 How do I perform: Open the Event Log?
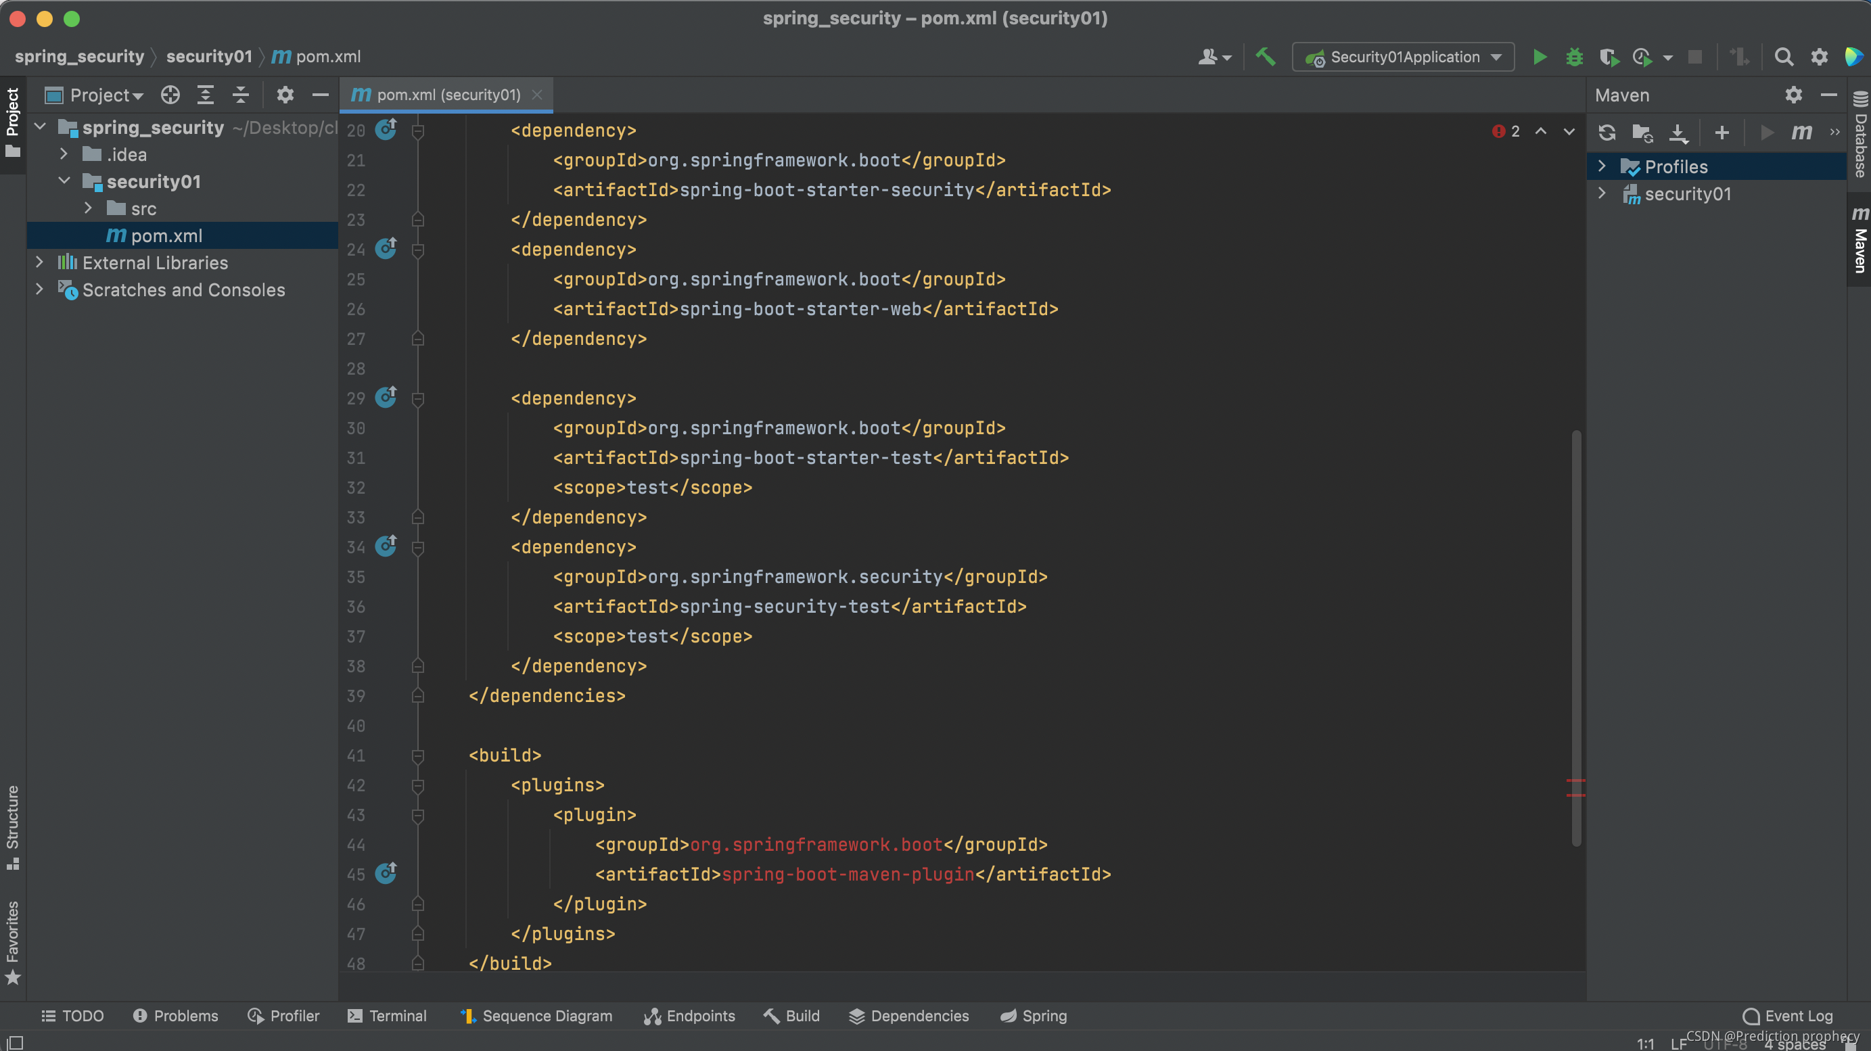(1788, 1015)
